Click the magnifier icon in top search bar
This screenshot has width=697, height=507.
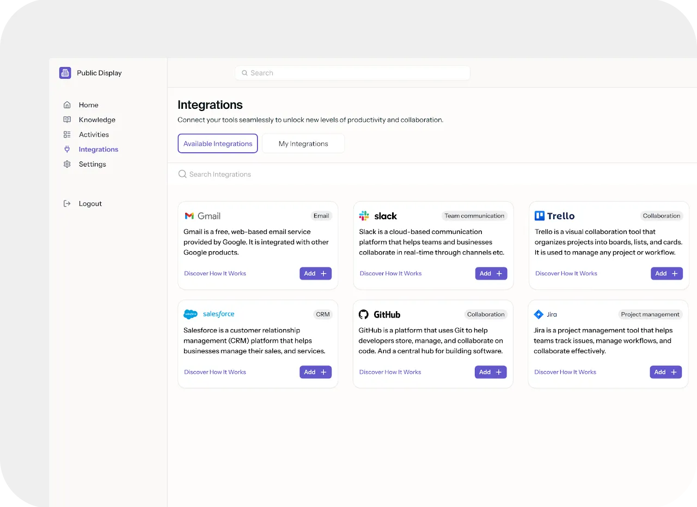(x=245, y=73)
